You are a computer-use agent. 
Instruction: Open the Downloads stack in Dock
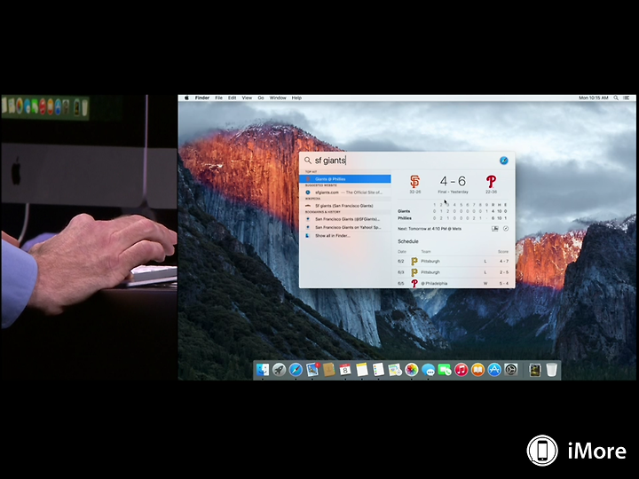click(534, 370)
